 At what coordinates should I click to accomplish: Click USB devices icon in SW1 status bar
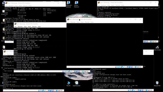tap(71, 71)
